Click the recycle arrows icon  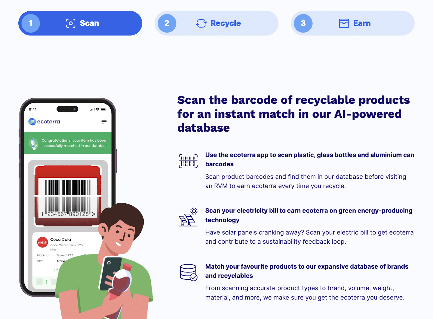(201, 23)
